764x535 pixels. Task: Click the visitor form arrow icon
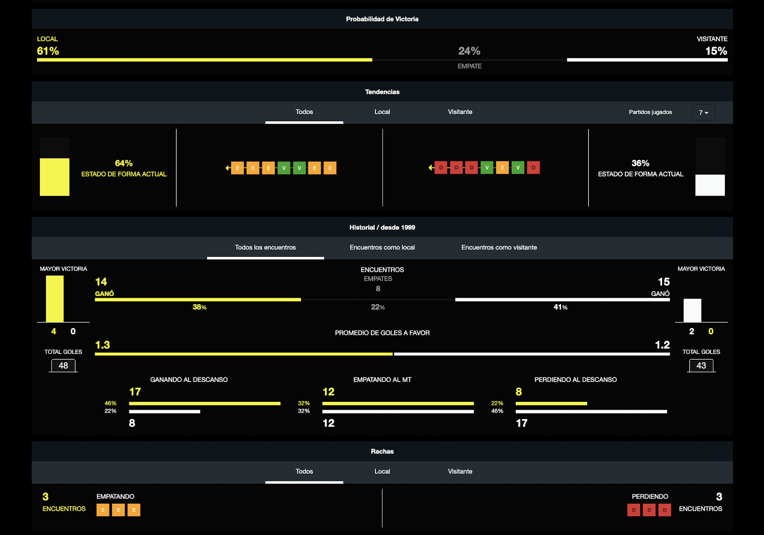click(431, 168)
